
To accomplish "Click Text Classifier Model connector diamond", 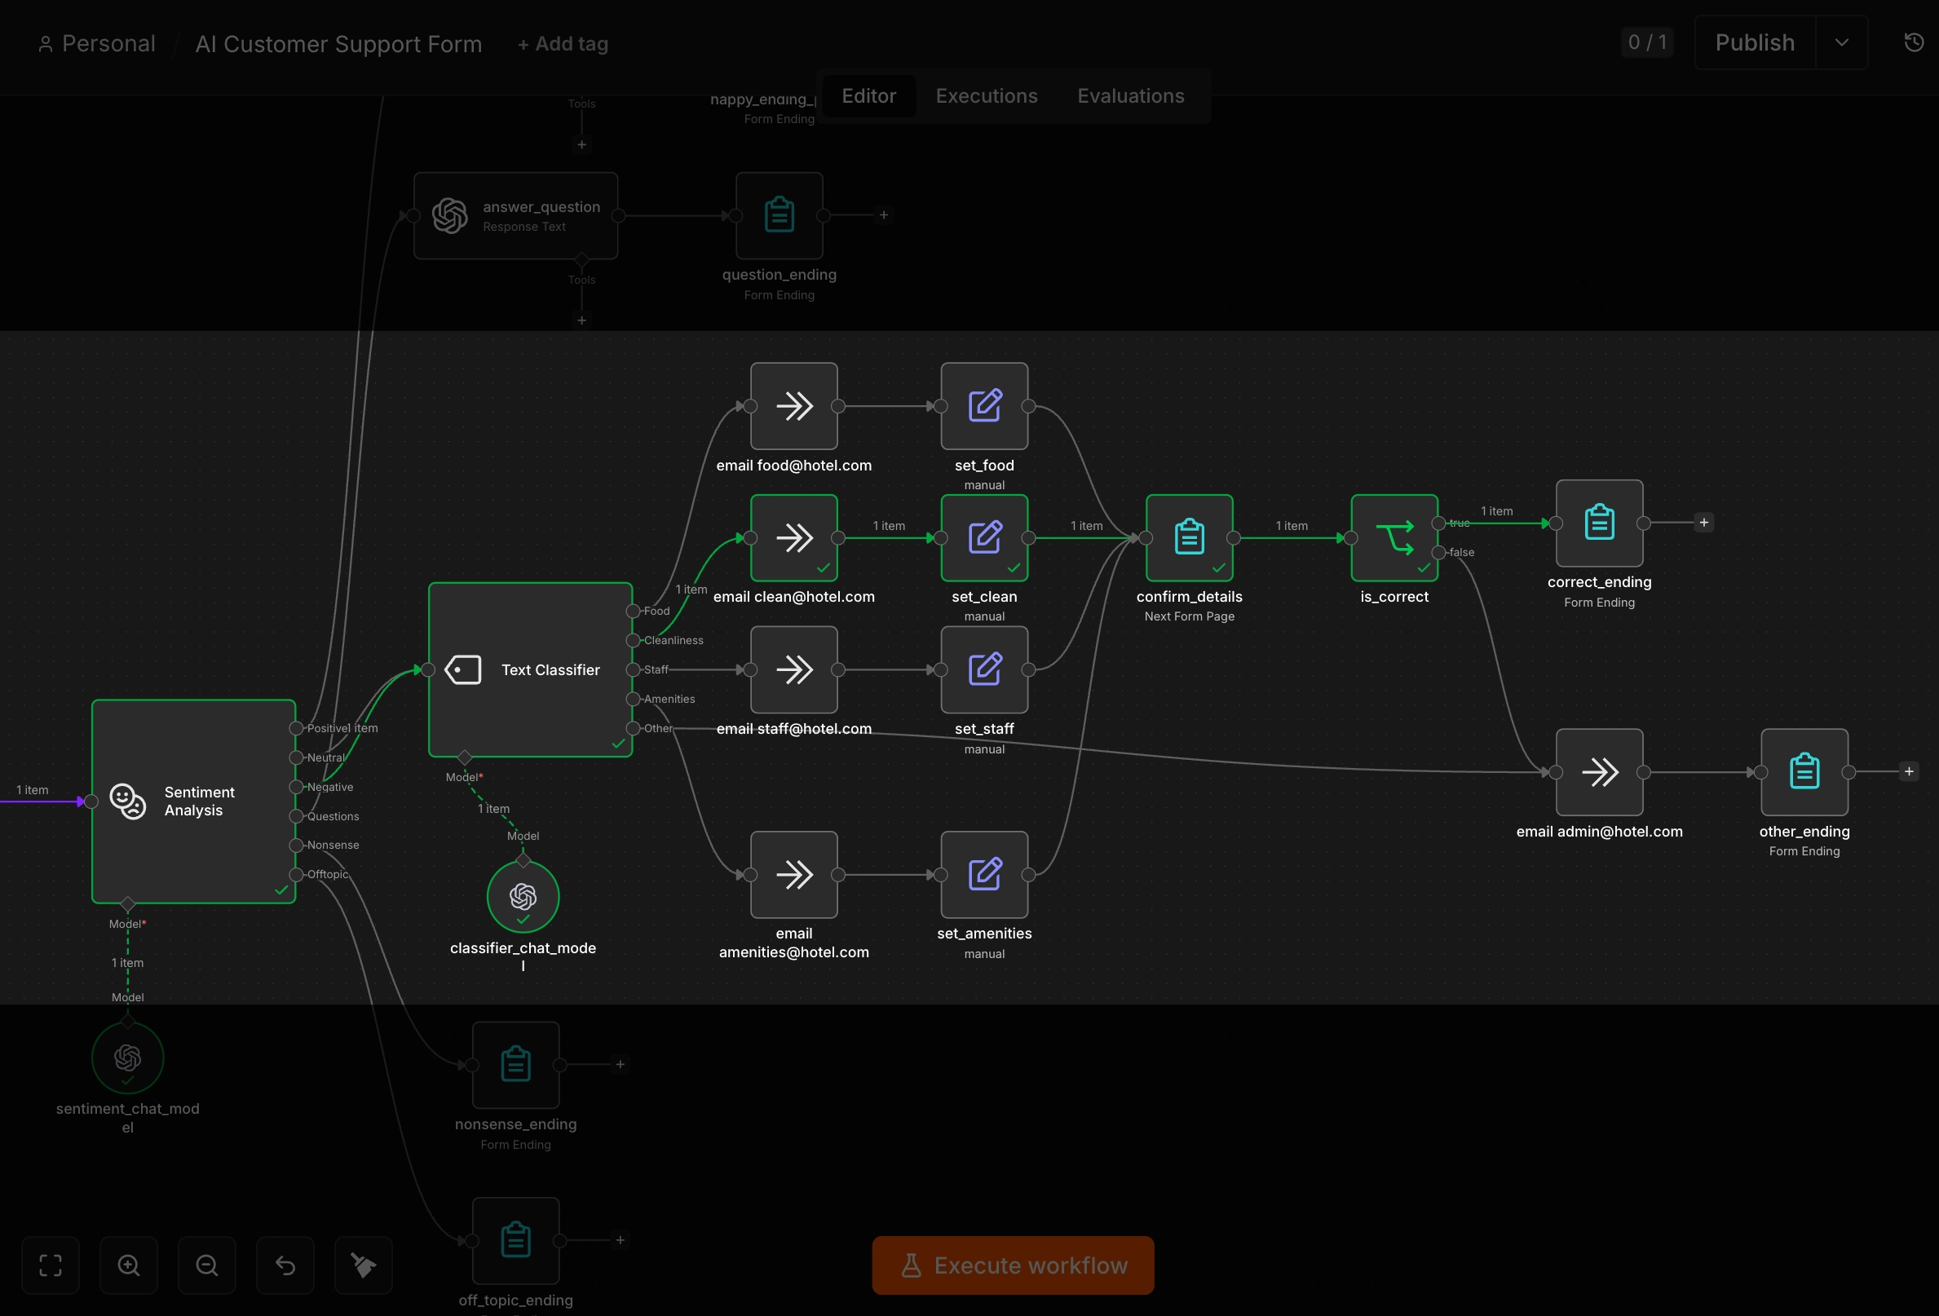I will pyautogui.click(x=465, y=757).
